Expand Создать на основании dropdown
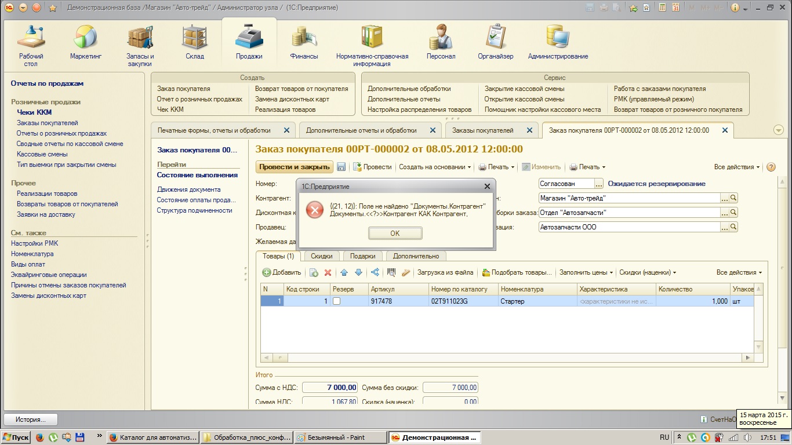This screenshot has height=445, width=792. (435, 167)
